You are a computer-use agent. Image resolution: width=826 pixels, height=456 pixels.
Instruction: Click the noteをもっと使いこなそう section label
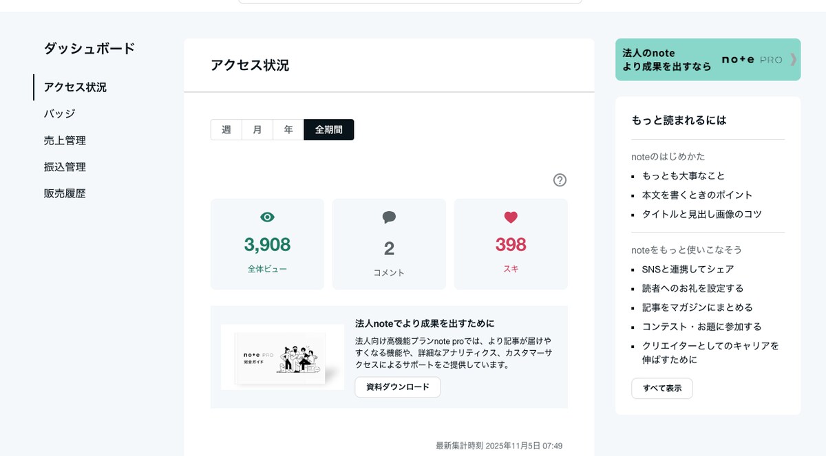coord(687,250)
